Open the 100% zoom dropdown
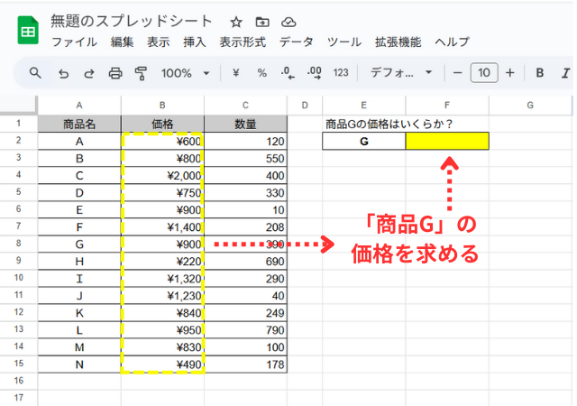 pyautogui.click(x=185, y=73)
